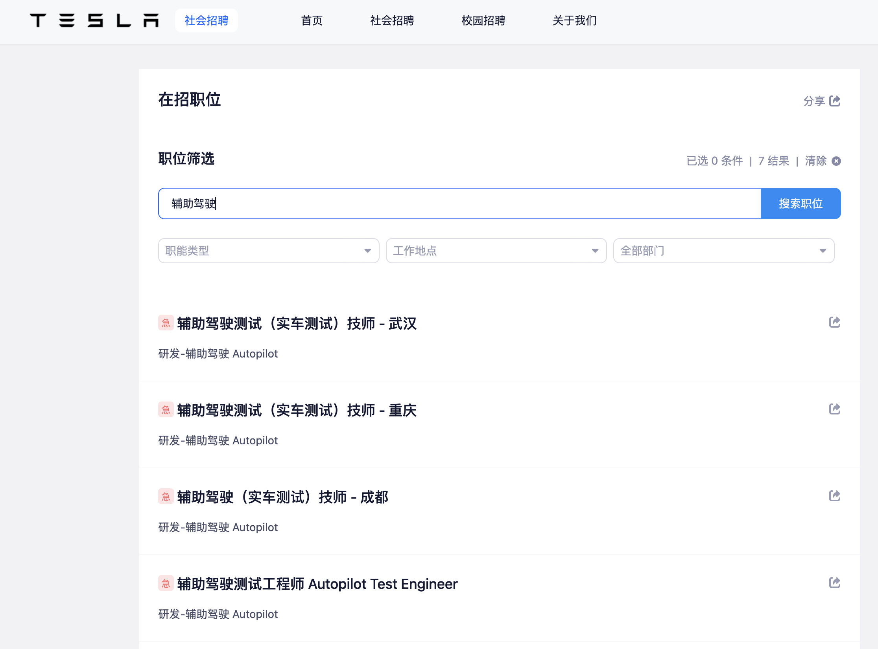Open 辅助驾驶测试（实车测试）技师 - 重庆 job
The image size is (878, 649).
[x=297, y=410]
